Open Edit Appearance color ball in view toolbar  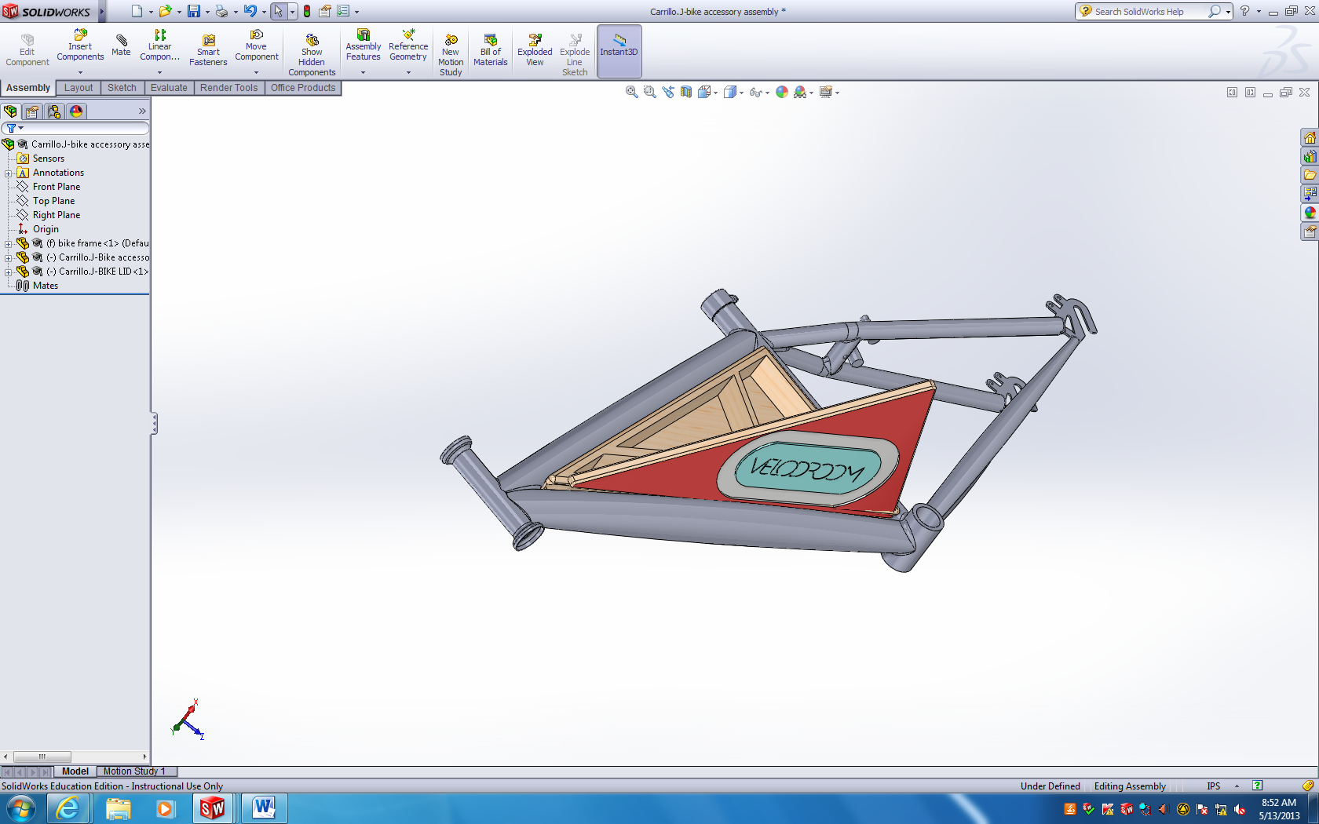782,92
